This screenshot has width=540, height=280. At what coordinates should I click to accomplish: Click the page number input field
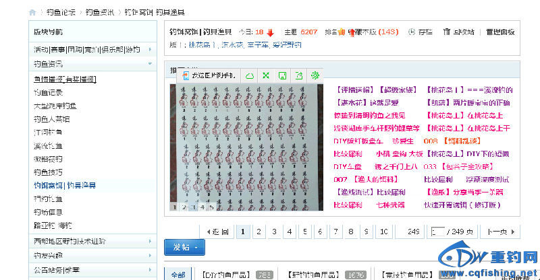coord(437,232)
